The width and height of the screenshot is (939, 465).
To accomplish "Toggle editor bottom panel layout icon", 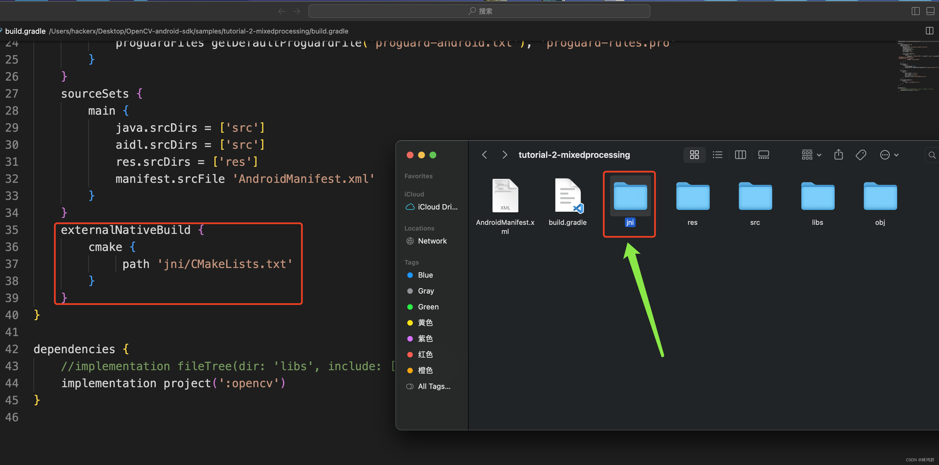I will 930,11.
